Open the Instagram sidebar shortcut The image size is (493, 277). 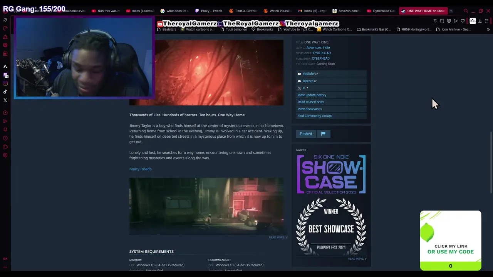(x=5, y=83)
